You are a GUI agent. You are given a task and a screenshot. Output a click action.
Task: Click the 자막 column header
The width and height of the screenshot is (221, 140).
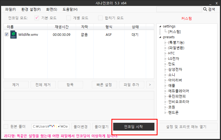[x=85, y=27]
